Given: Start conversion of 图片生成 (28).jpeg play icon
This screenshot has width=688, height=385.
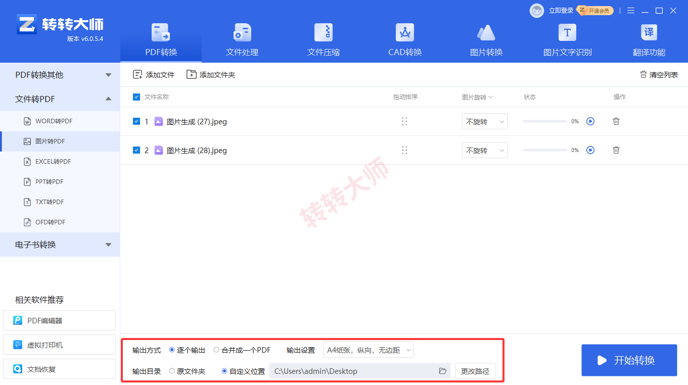Looking at the screenshot, I should (590, 150).
